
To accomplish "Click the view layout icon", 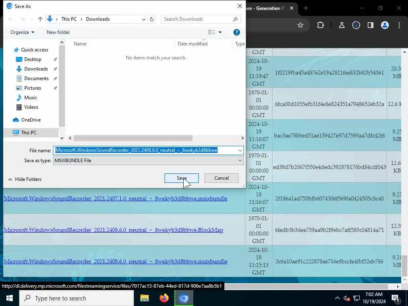I will coord(212,32).
